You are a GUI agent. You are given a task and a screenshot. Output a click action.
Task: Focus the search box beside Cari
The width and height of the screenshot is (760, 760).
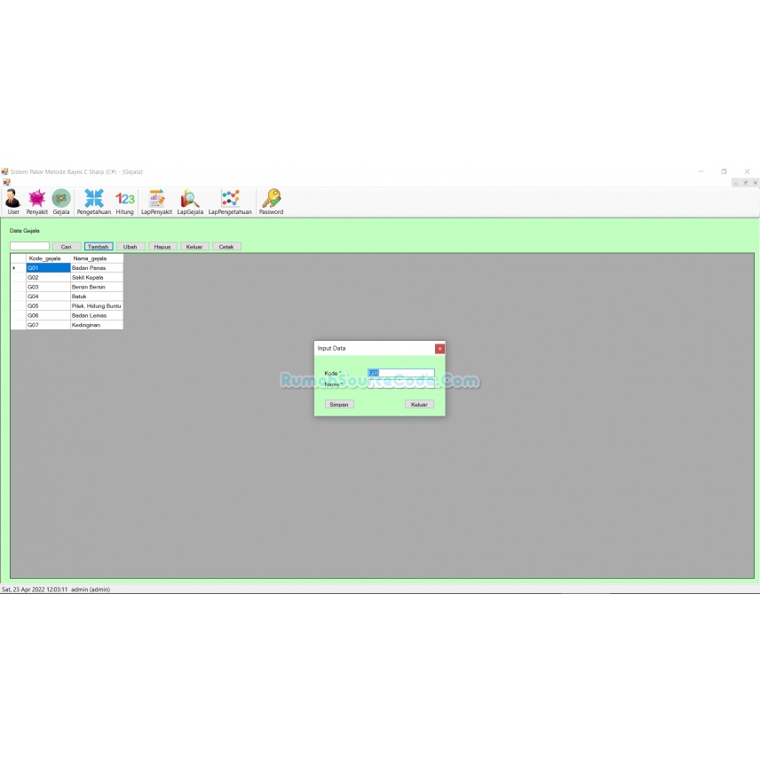(29, 246)
